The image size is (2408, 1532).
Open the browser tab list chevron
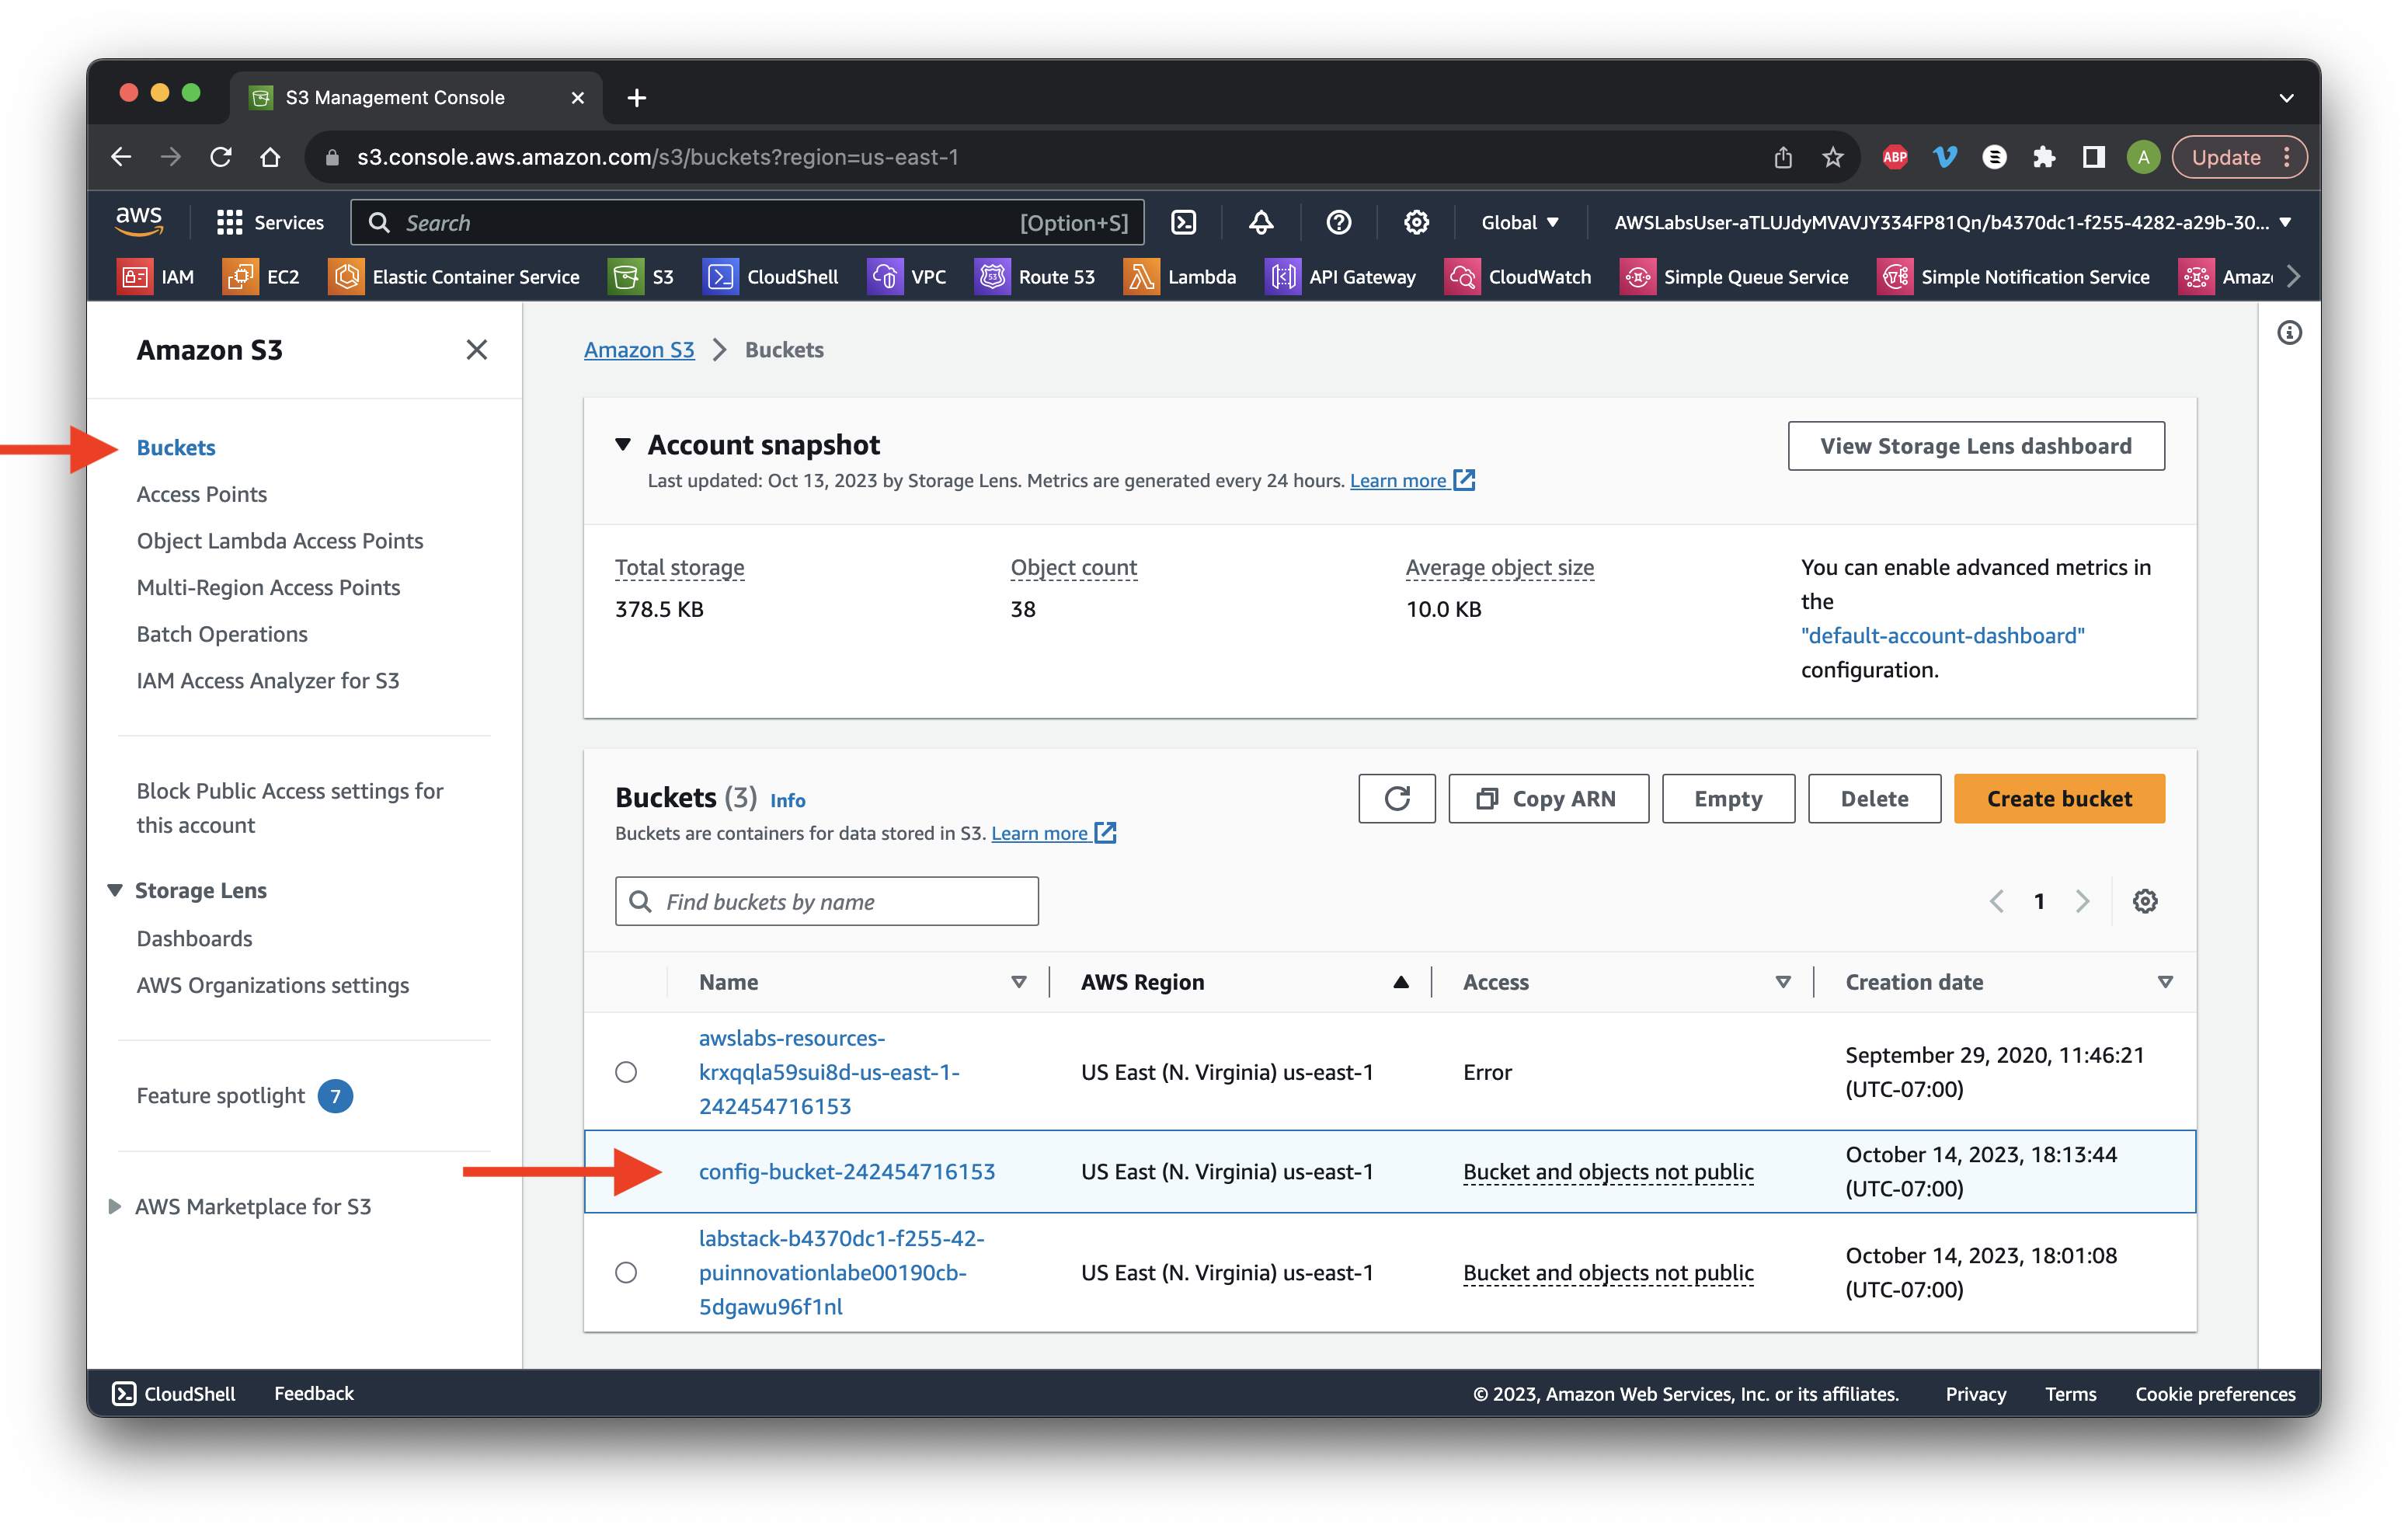pyautogui.click(x=2286, y=97)
